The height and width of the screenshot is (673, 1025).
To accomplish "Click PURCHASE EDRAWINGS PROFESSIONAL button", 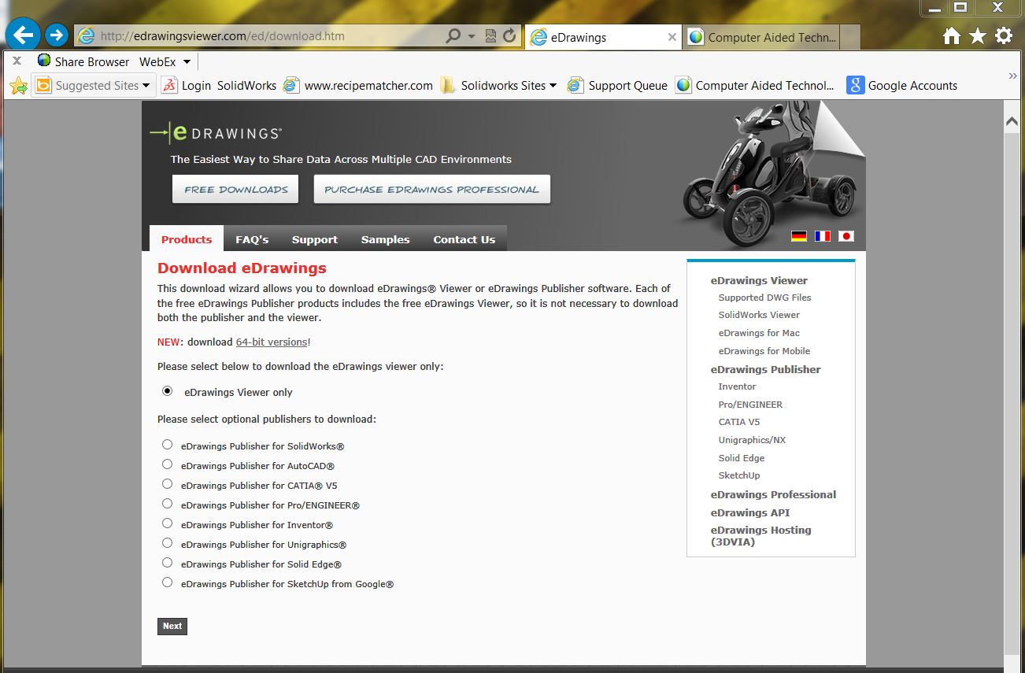I will click(x=431, y=189).
